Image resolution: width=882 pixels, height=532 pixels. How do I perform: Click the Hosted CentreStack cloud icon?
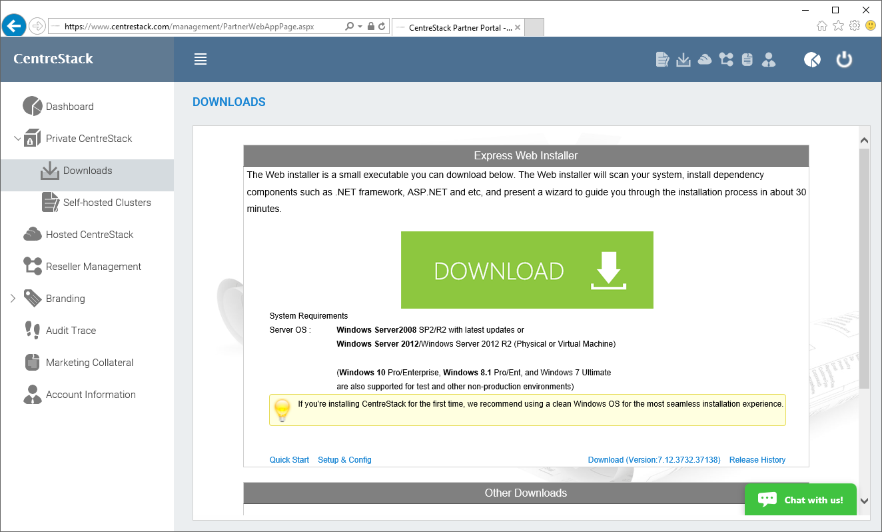pos(32,234)
